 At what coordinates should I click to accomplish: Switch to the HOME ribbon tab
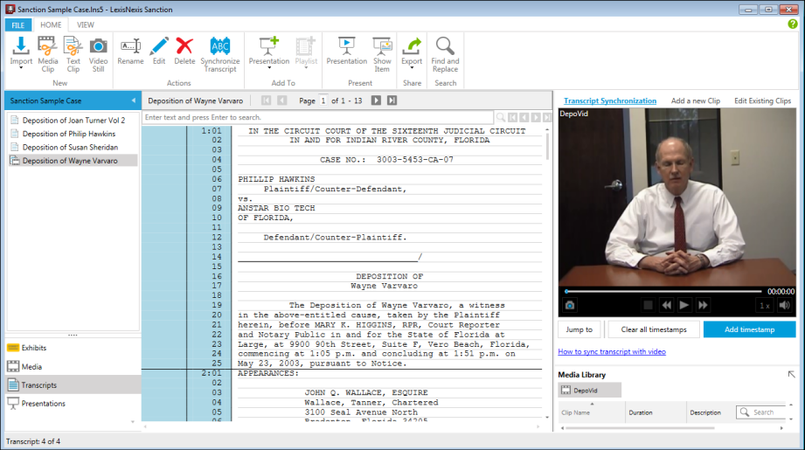pyautogui.click(x=51, y=24)
